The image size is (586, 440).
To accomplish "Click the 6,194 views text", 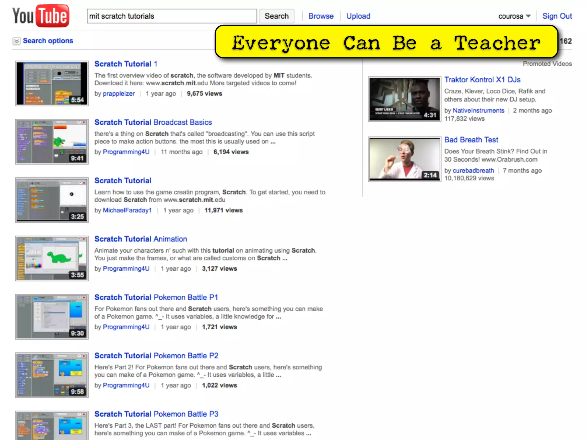I will tap(231, 152).
